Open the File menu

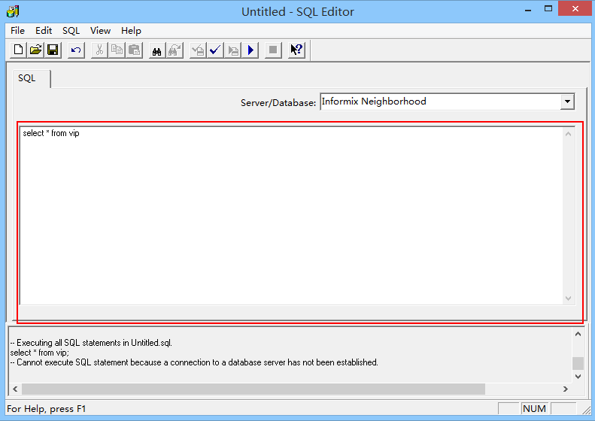17,31
